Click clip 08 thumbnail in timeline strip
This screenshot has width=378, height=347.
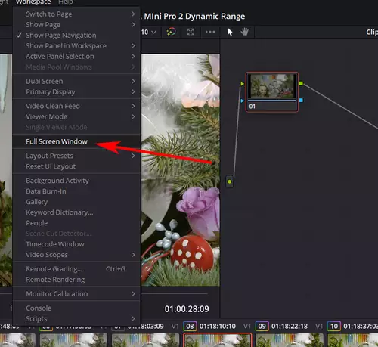coord(218,340)
